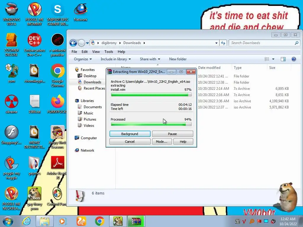Open the Tools menu in Explorer
Image resolution: width=303 pixels, height=227 pixels.
[x=109, y=52]
